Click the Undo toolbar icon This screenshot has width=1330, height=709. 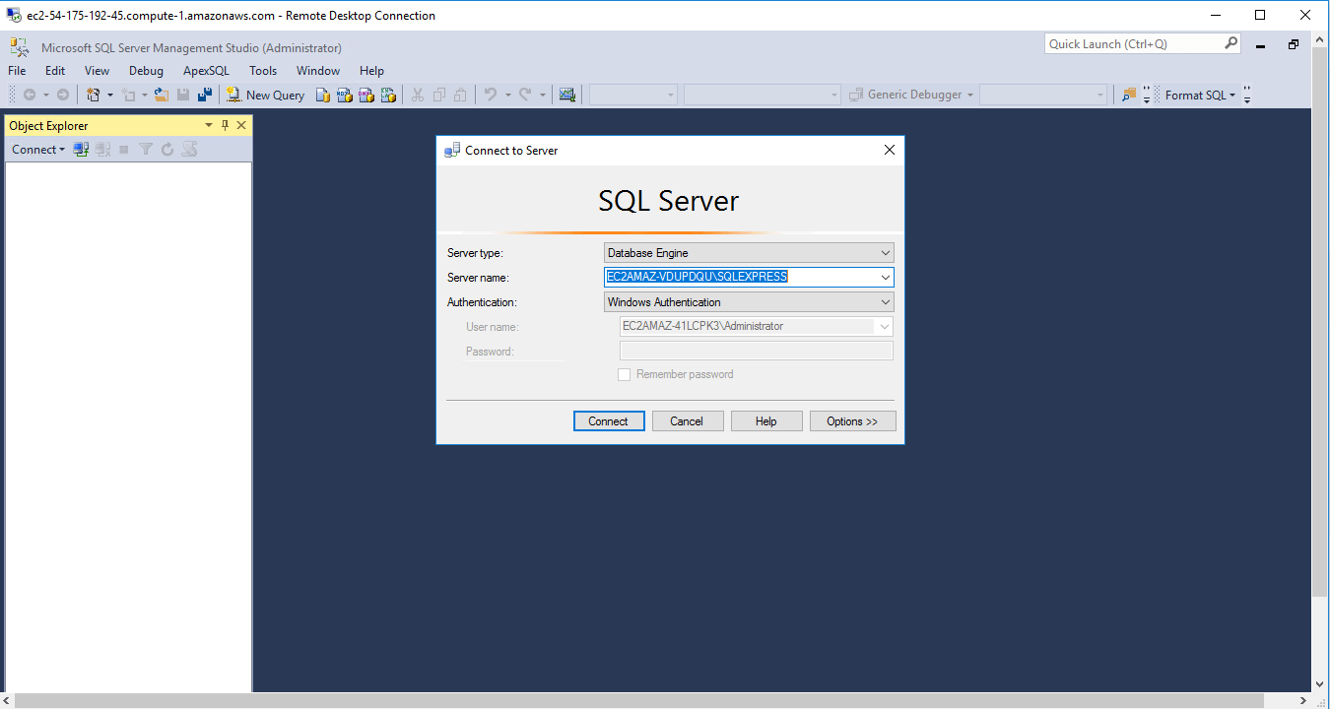tap(490, 95)
